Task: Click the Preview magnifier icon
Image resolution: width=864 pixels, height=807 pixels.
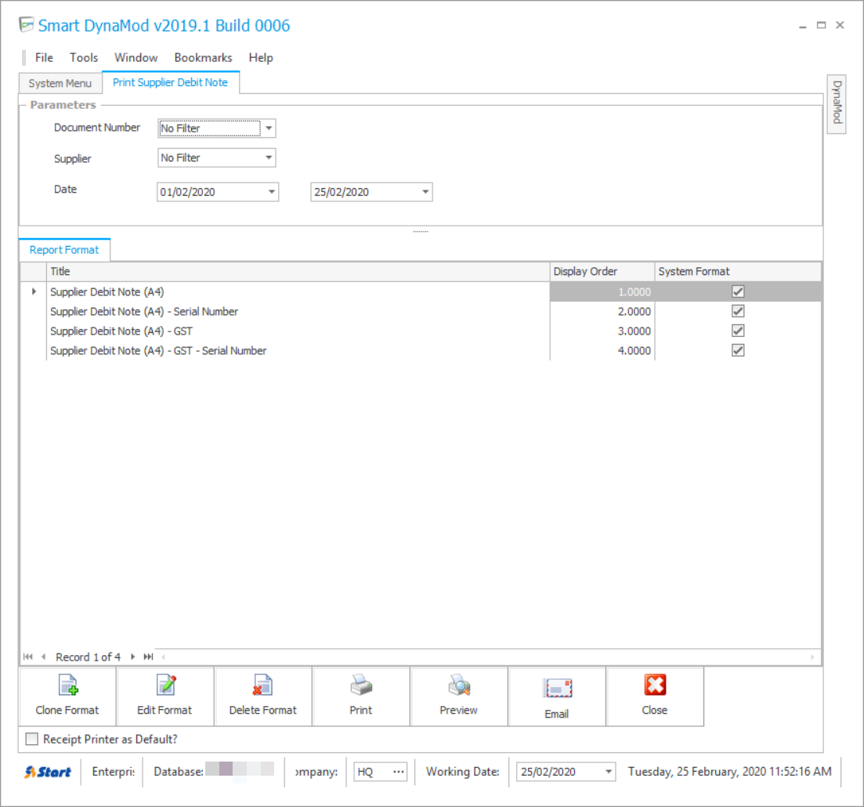Action: pyautogui.click(x=458, y=686)
